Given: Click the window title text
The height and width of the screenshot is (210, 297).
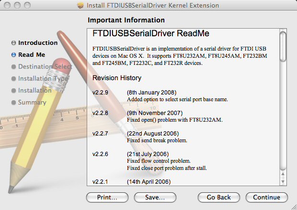Looking at the screenshot, I should pos(153,5).
